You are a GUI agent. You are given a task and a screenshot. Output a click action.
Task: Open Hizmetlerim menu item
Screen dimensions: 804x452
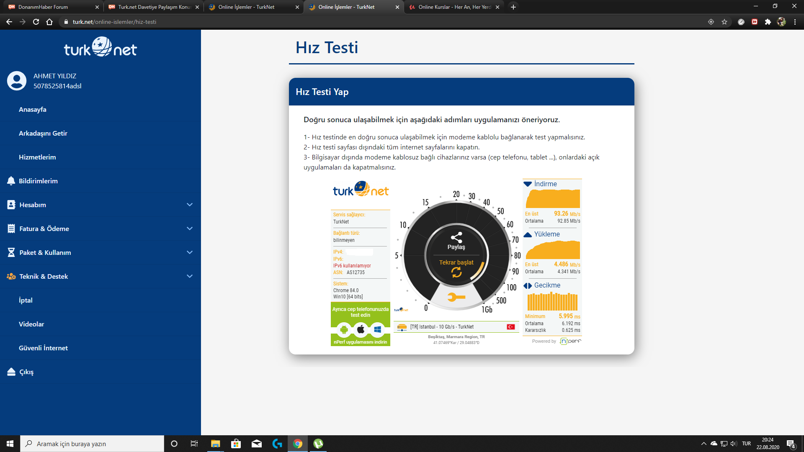coord(37,157)
